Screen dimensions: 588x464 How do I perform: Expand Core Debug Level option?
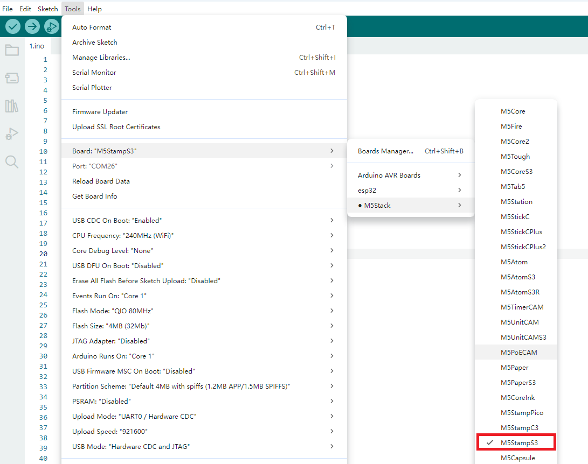click(204, 250)
